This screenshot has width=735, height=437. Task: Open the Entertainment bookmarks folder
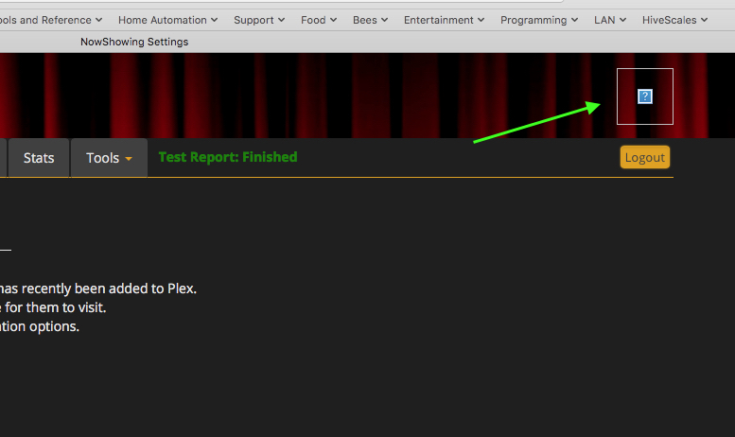click(444, 20)
